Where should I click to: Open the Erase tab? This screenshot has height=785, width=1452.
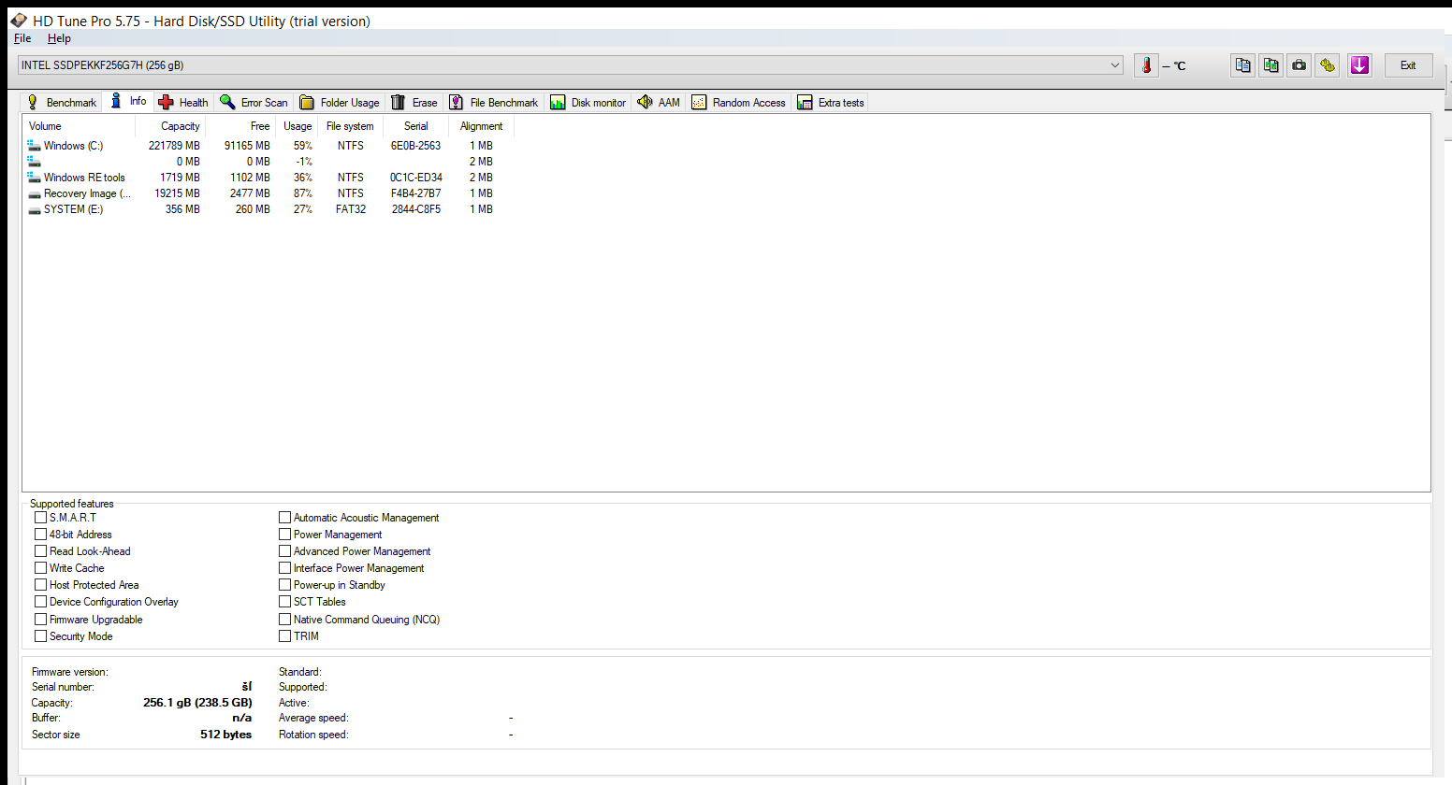(414, 103)
